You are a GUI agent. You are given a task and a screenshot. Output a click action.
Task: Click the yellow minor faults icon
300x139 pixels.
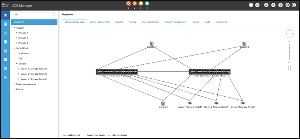(x=141, y=3)
